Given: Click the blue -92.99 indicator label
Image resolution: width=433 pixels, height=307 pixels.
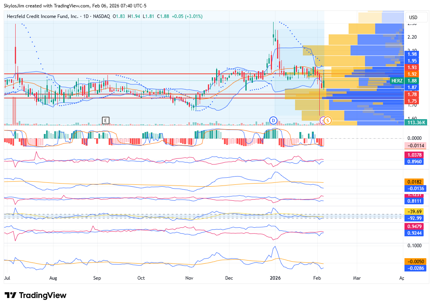Looking at the screenshot, I should click(x=414, y=218).
